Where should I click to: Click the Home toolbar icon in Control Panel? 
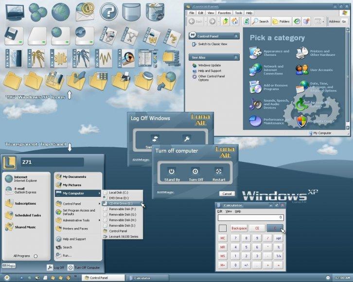click(x=234, y=21)
